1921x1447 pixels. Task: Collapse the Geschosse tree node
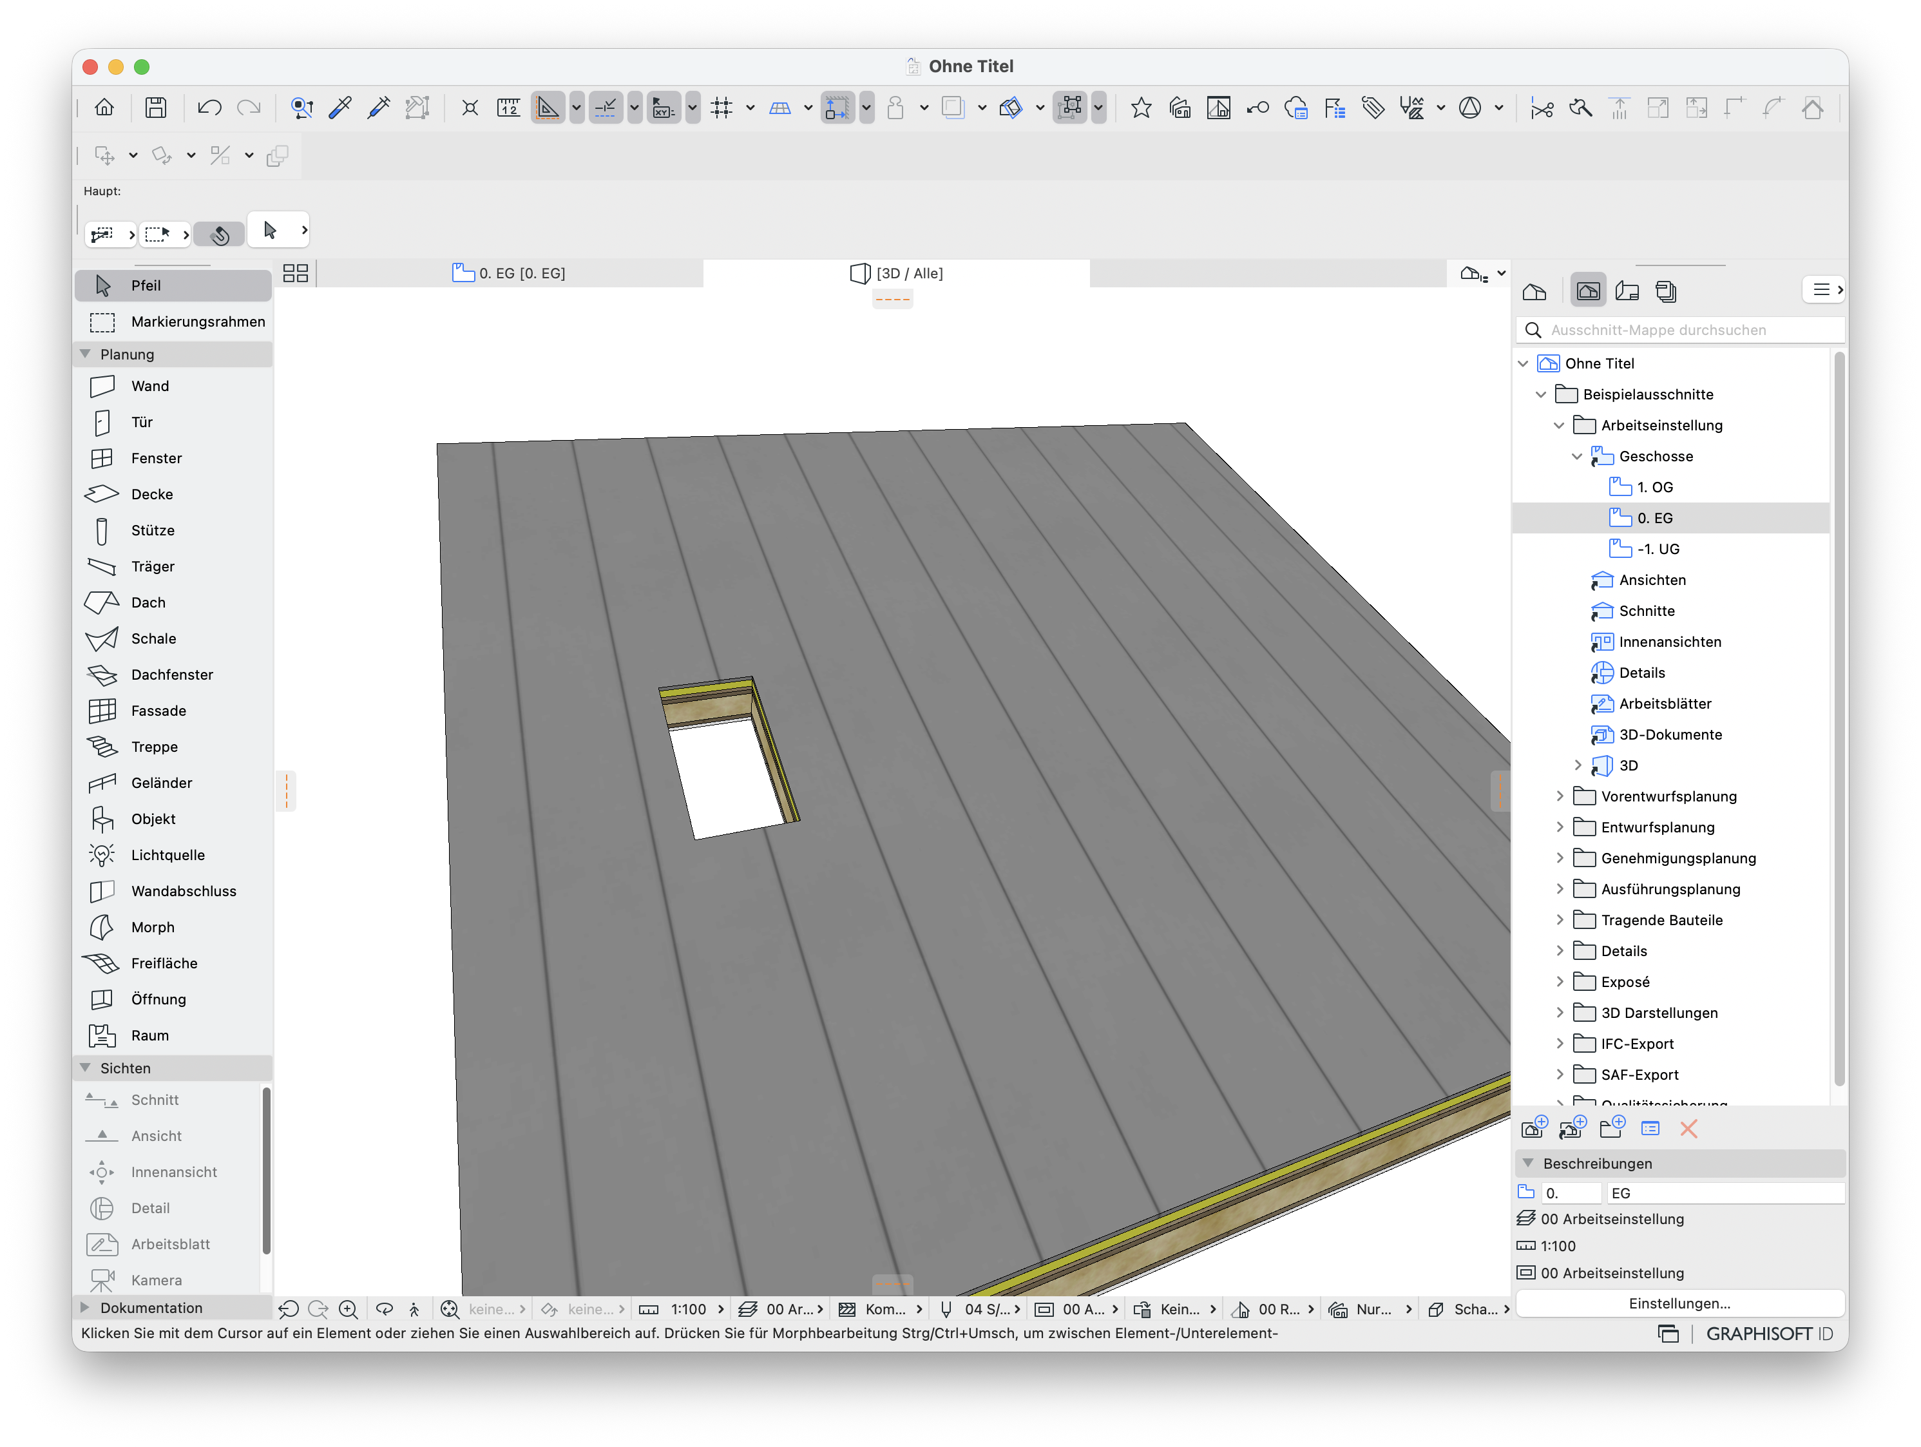coord(1577,456)
